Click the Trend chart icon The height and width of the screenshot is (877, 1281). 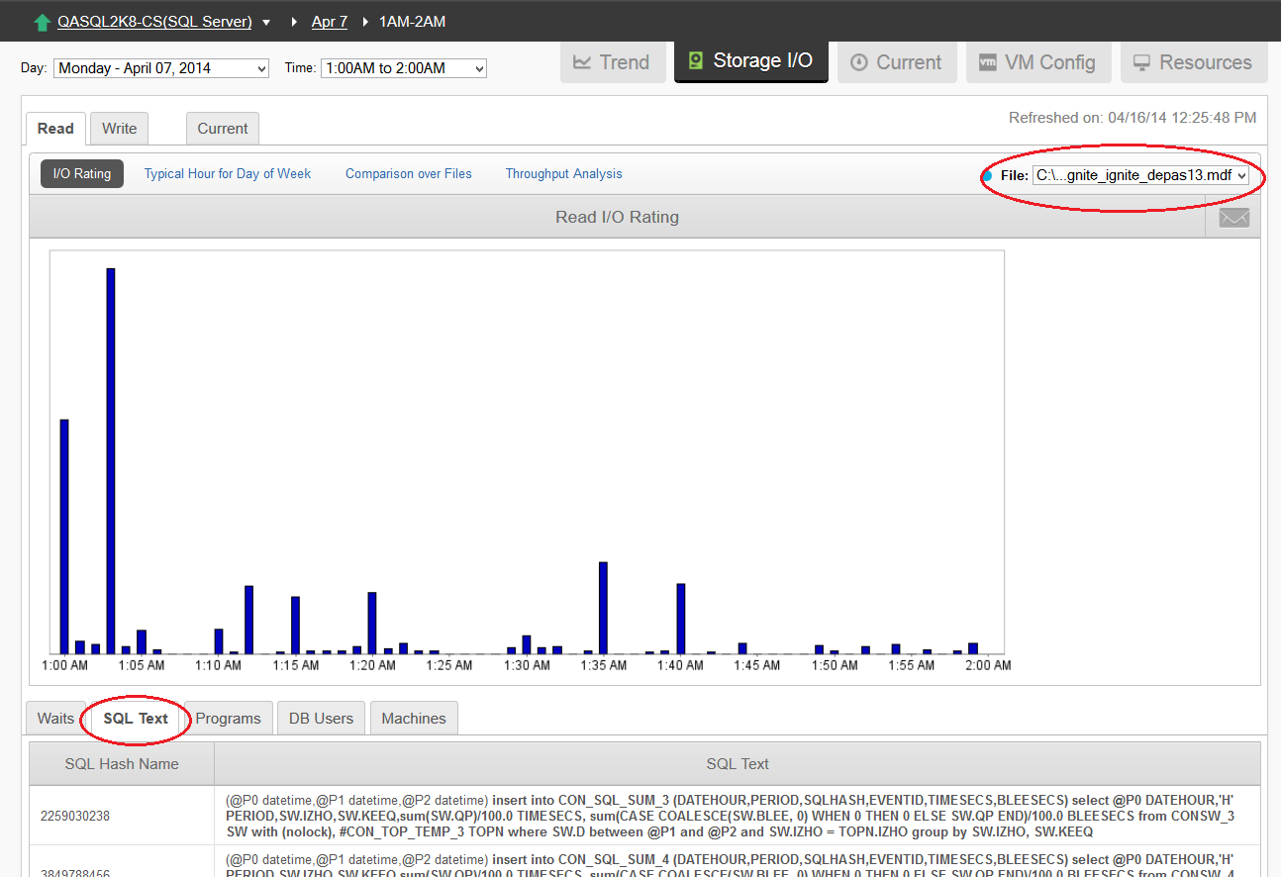tap(582, 62)
